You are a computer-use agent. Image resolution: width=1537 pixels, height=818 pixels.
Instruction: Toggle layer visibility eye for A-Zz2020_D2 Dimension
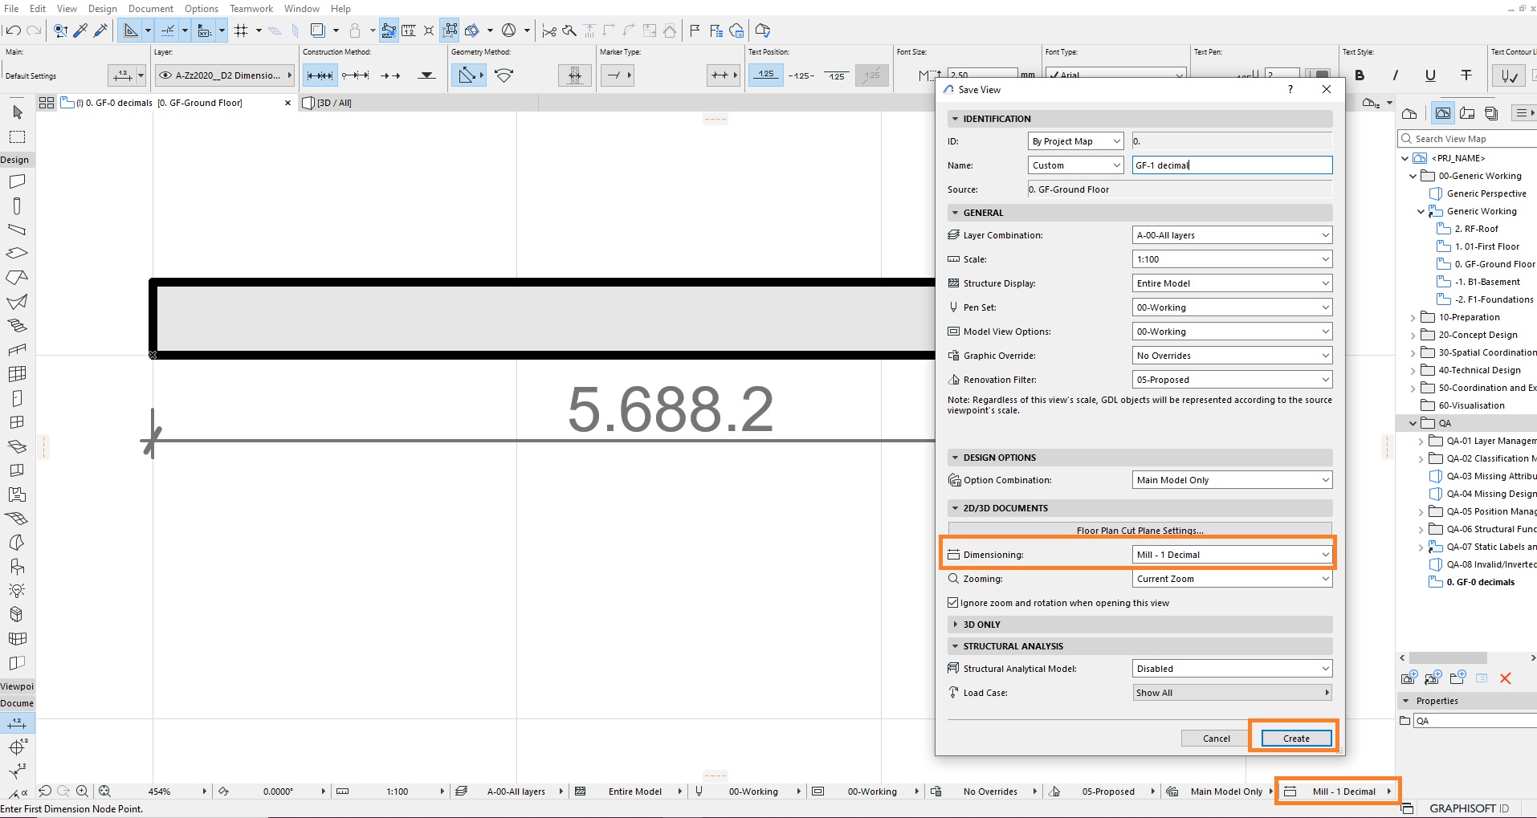click(165, 75)
